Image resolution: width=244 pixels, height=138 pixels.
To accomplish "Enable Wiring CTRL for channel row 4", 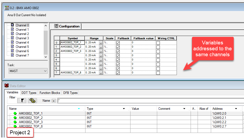I will tap(158, 60).
